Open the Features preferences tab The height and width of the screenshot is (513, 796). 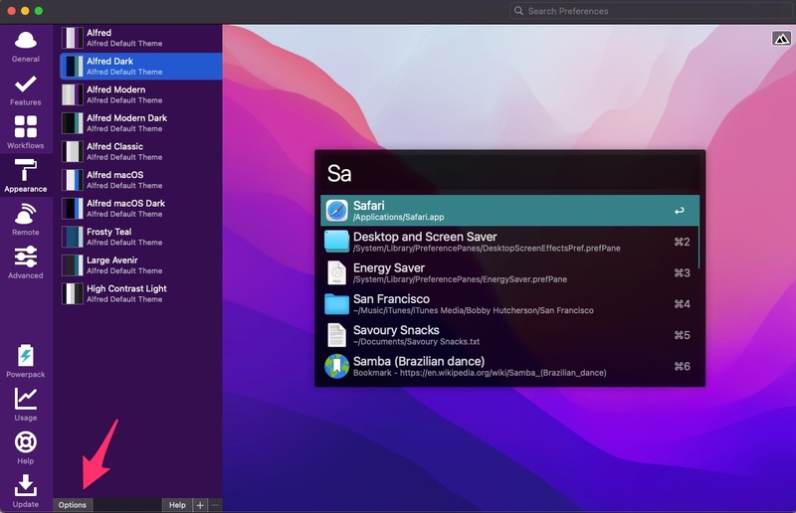26,90
